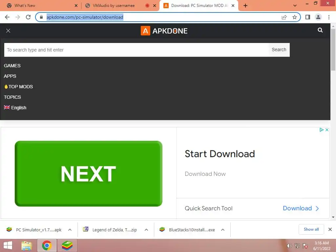Click the Download Now ad text
The image size is (336, 252).
pyautogui.click(x=205, y=174)
